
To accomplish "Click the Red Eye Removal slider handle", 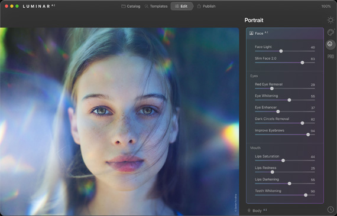I will click(x=272, y=89).
